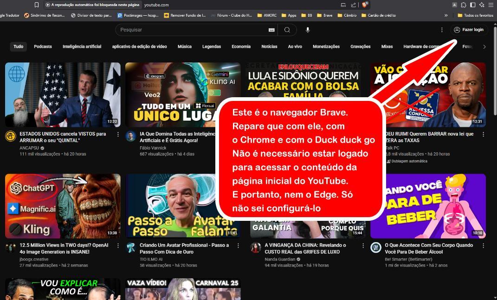
Task: Open Leo AI sparkle icon
Action: (x=482, y=5)
